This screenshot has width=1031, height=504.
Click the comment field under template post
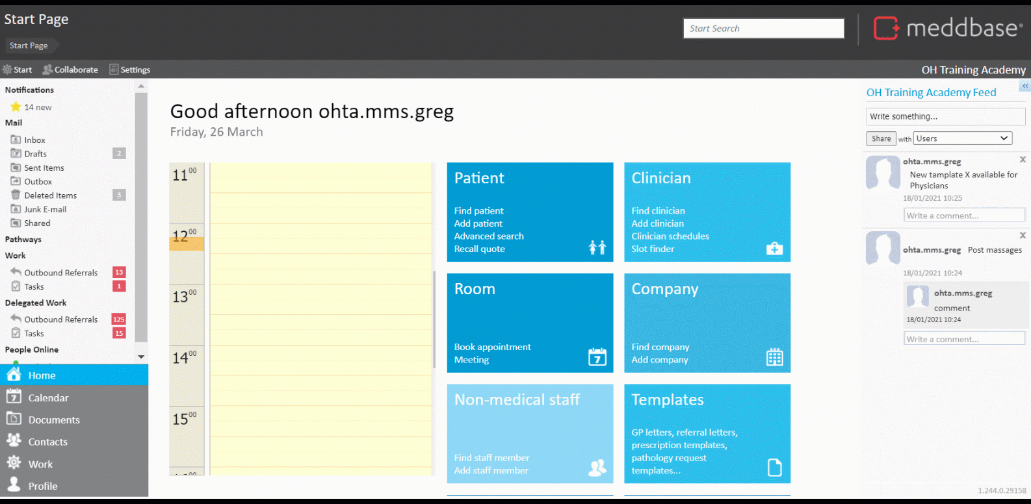[965, 215]
